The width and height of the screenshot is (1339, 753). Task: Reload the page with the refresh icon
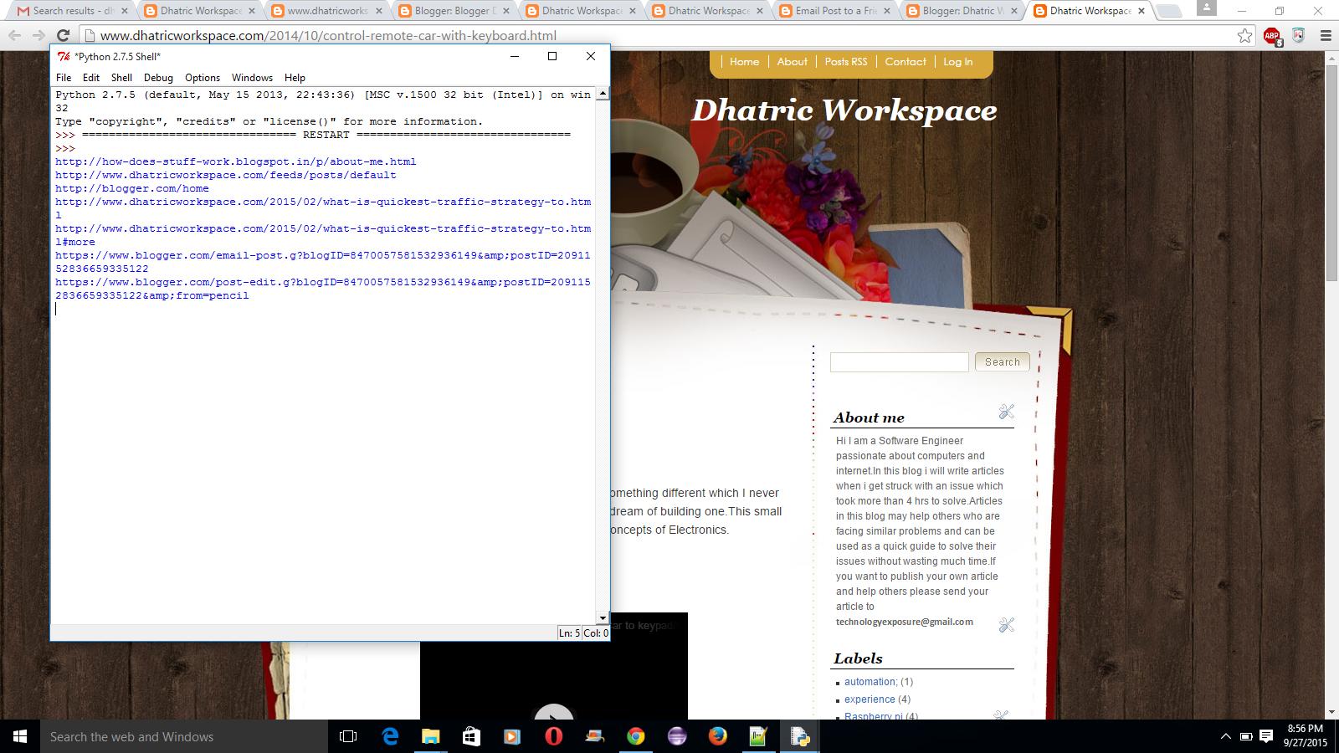click(x=63, y=36)
